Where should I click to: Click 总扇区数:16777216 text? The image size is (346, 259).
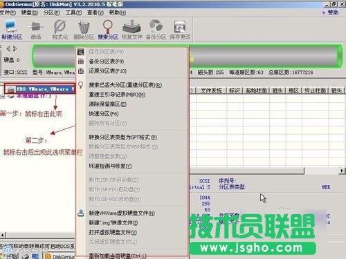[291, 73]
